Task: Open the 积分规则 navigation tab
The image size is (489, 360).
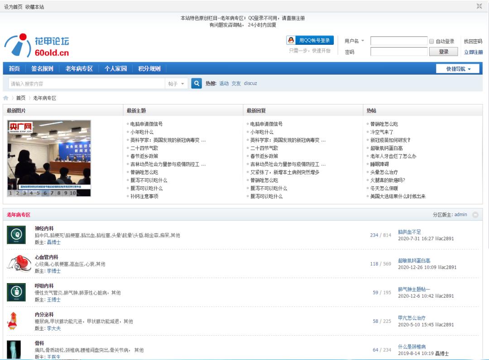Action: pos(149,68)
